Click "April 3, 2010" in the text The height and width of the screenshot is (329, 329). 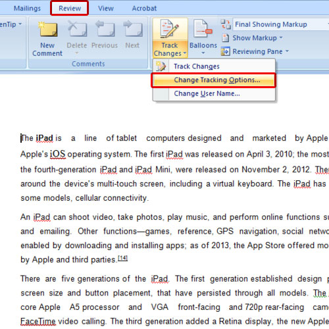(x=270, y=154)
